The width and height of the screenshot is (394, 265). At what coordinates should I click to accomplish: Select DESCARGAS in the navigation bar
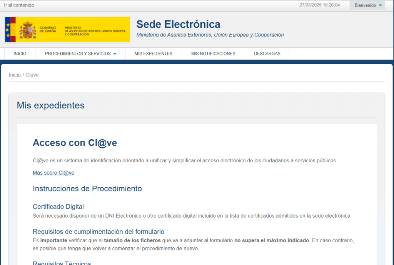(x=267, y=54)
